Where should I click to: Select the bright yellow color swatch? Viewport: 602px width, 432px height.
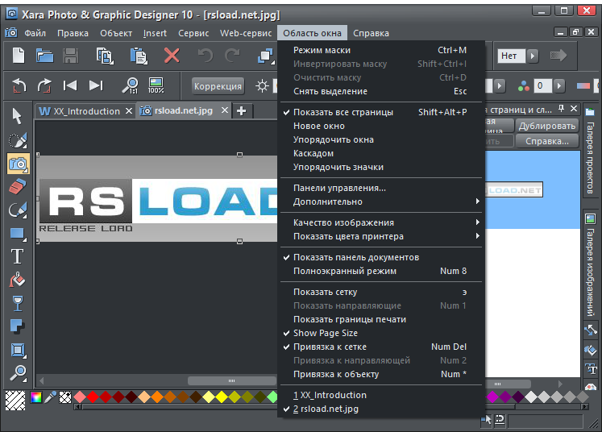tap(222, 397)
